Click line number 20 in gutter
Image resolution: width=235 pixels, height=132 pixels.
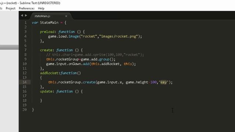[25, 110]
